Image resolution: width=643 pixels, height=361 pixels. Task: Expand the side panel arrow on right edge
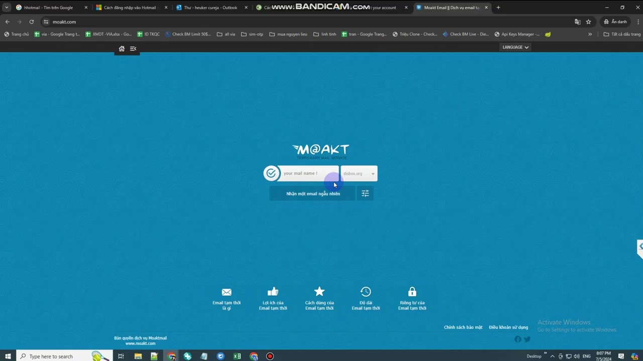[x=640, y=247]
